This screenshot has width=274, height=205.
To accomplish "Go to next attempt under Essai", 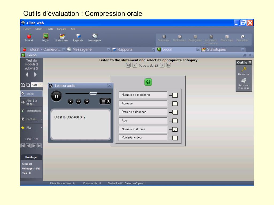I will pos(34,146).
